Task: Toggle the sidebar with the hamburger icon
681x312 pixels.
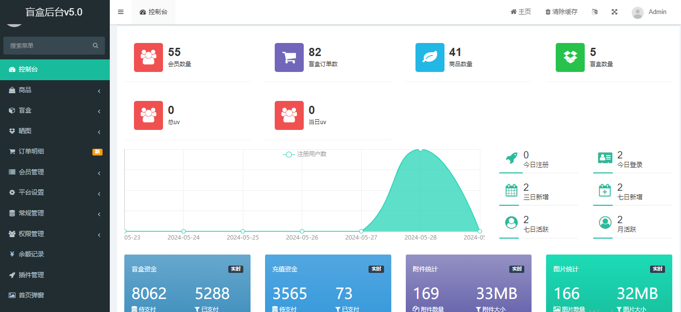Action: [x=120, y=12]
